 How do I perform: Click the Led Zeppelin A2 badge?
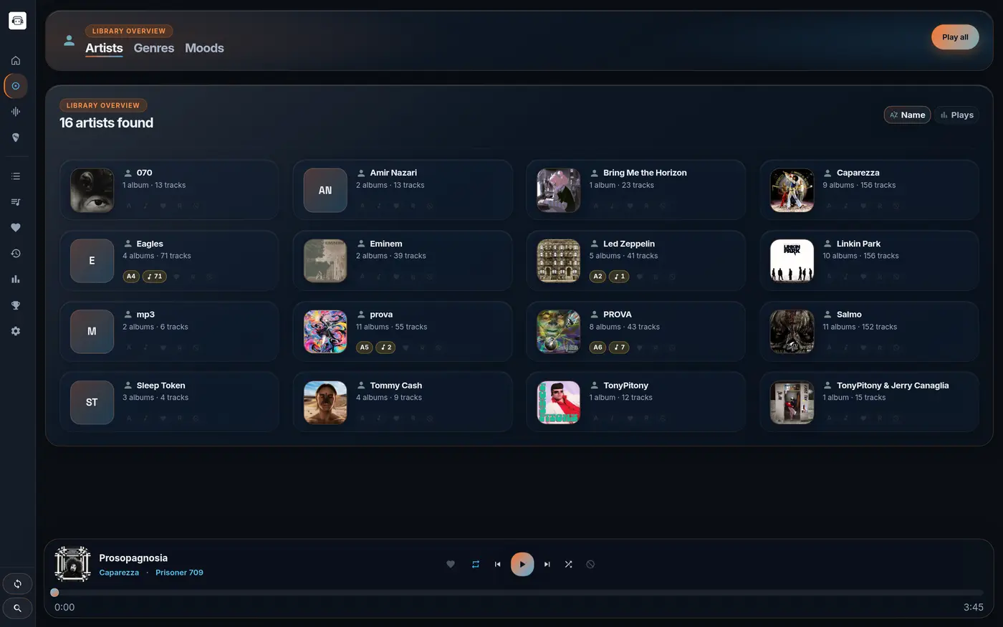click(x=598, y=277)
